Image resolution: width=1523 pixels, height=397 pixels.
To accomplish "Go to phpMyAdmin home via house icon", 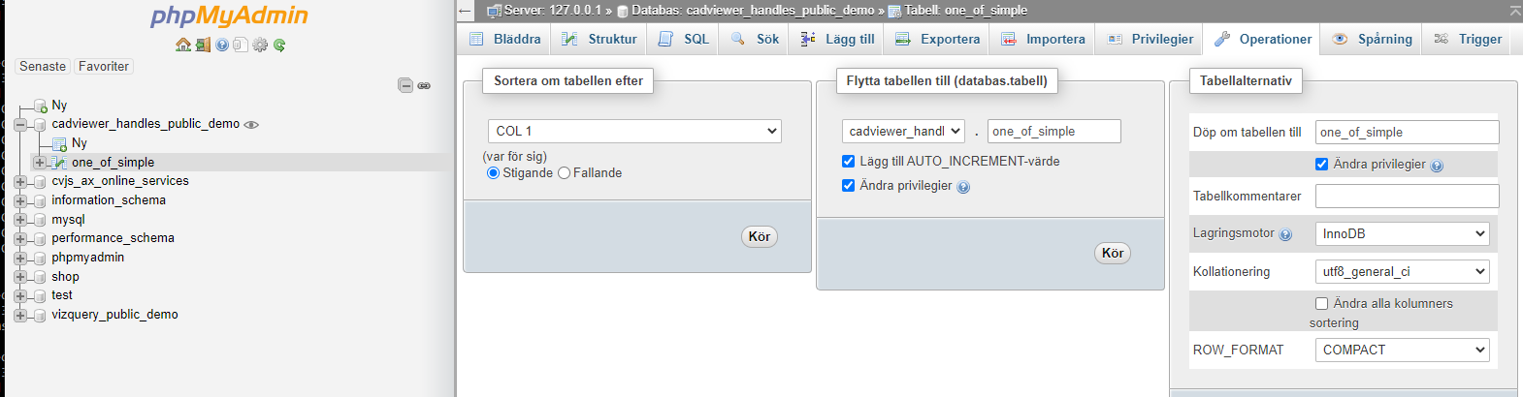I will tap(182, 45).
